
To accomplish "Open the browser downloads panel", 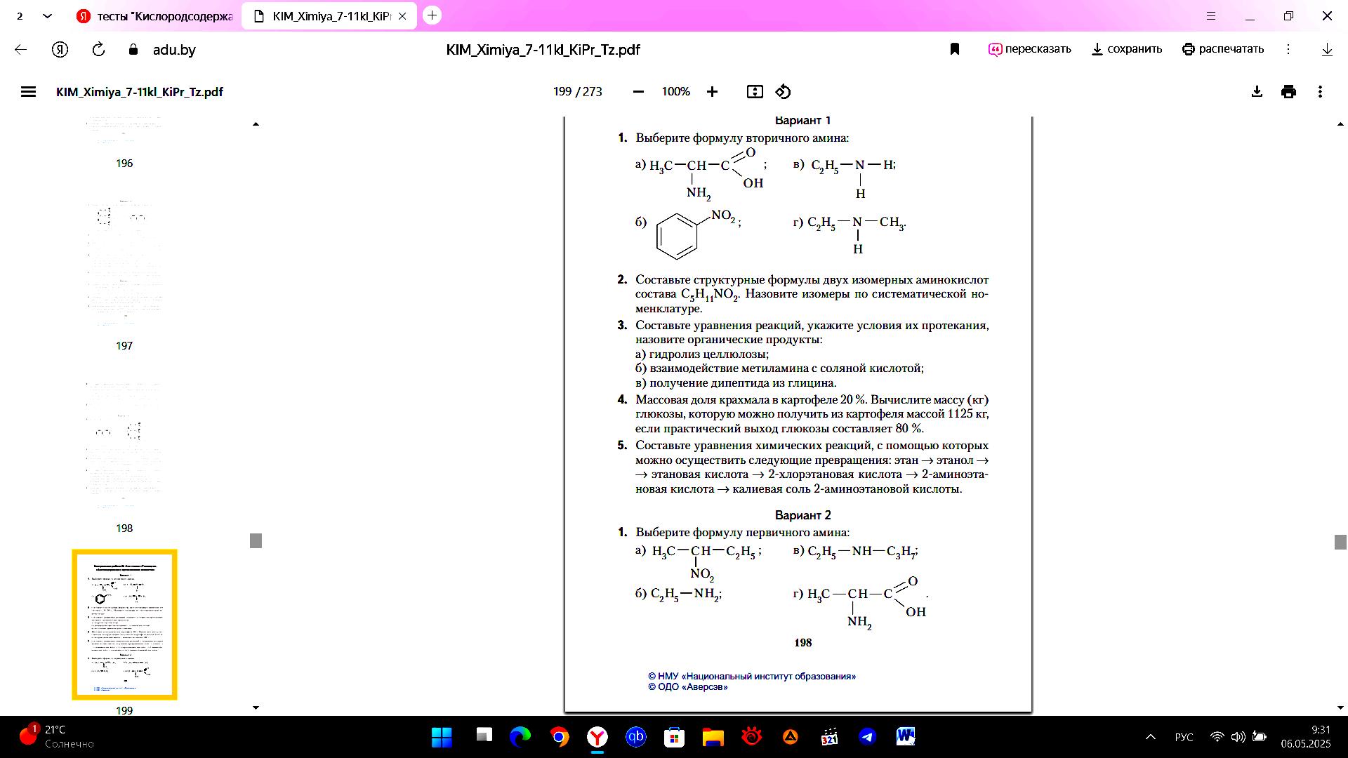I will (x=1327, y=50).
